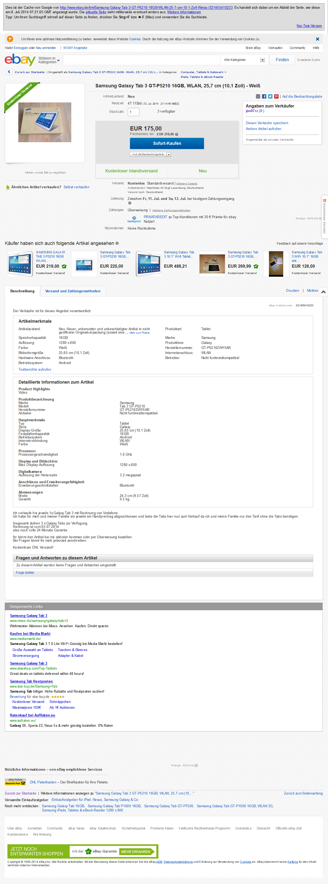
Task: Click the scroll-to-top arrow button
Action: point(323,292)
